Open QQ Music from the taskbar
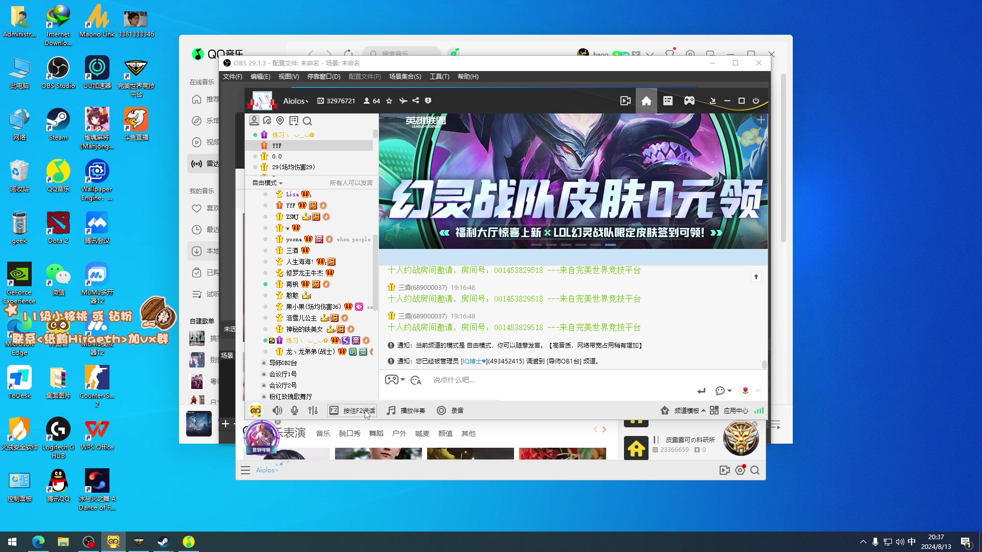Screen dimensions: 982x552 click(x=189, y=542)
